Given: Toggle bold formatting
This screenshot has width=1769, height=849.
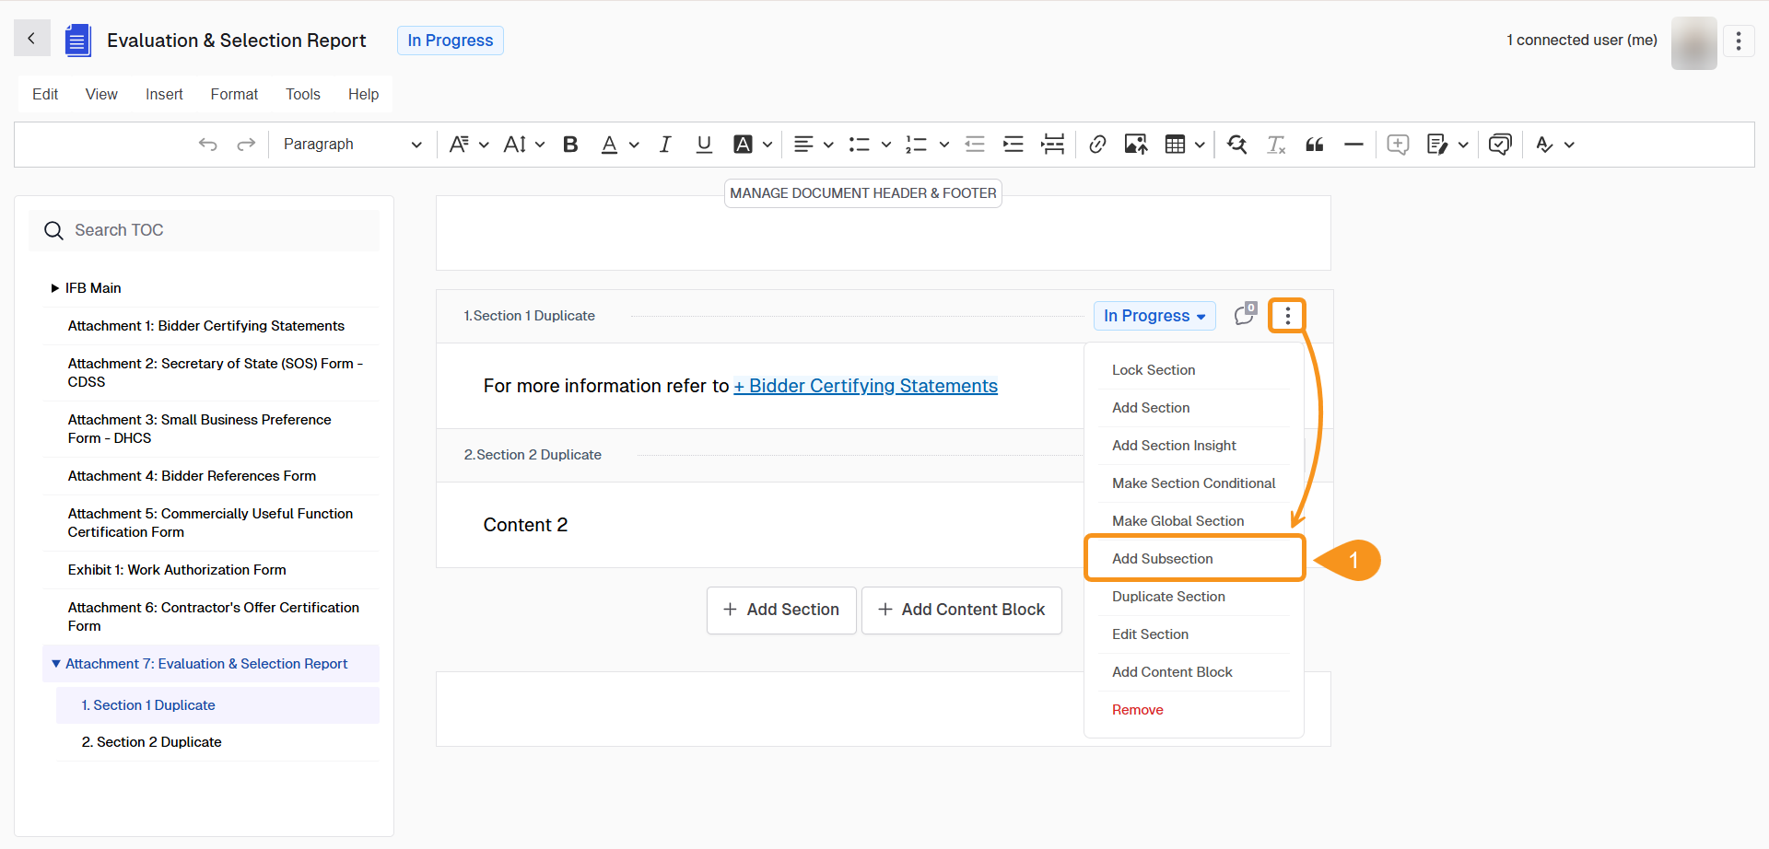Looking at the screenshot, I should click(570, 144).
